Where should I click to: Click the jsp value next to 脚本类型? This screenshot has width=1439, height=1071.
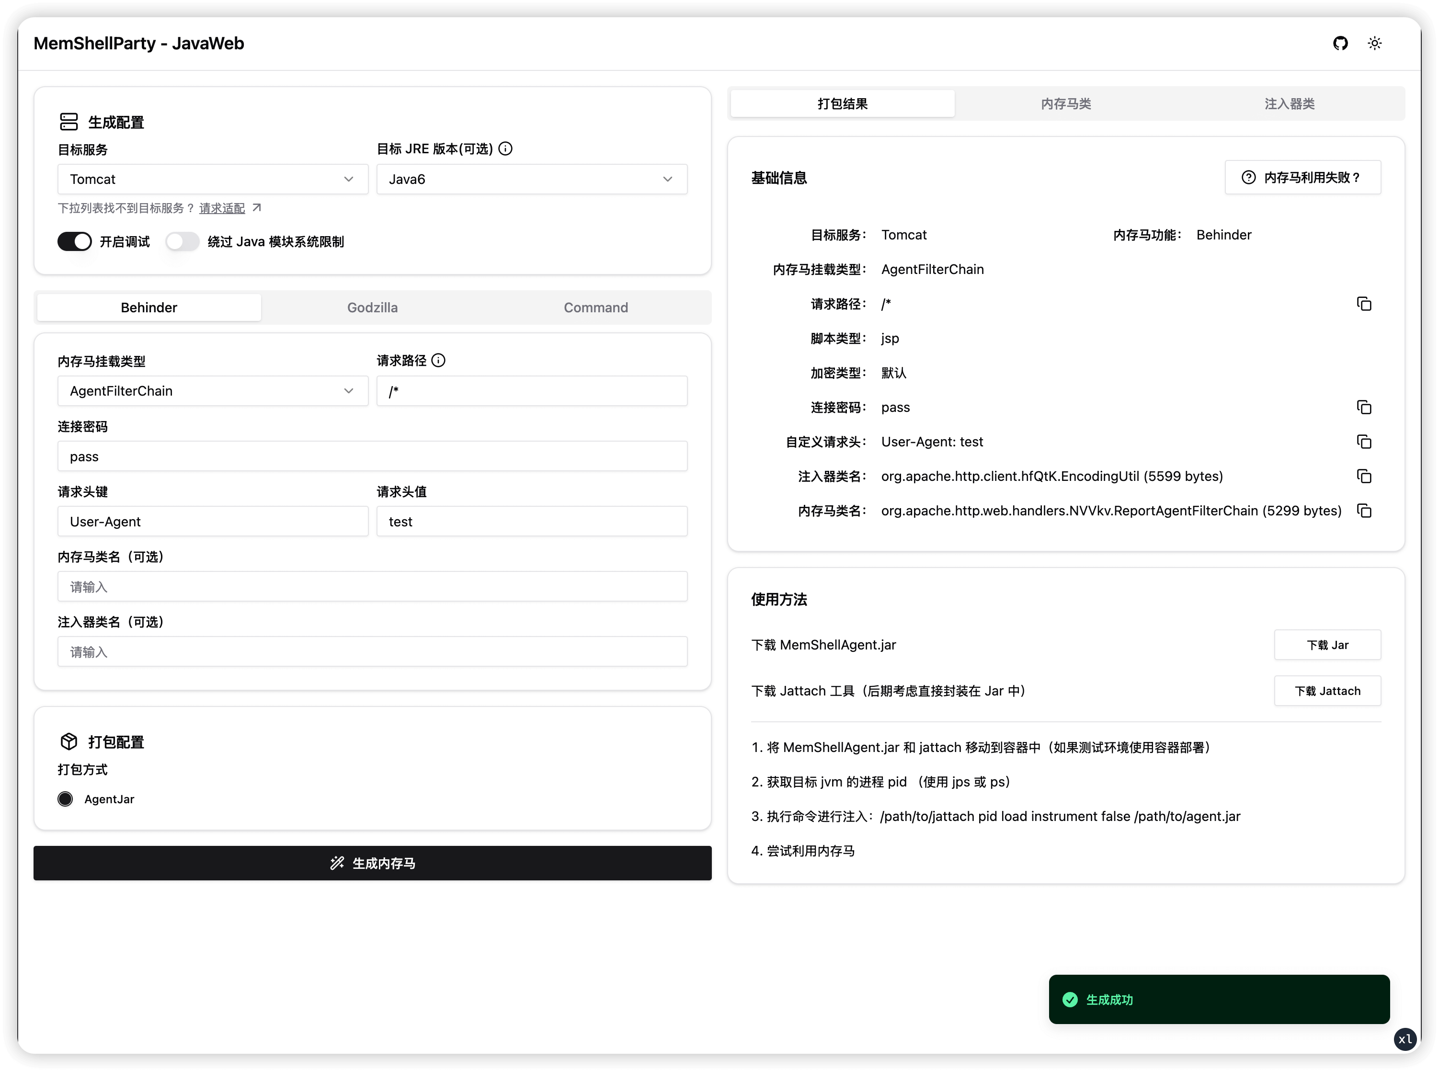coord(890,339)
